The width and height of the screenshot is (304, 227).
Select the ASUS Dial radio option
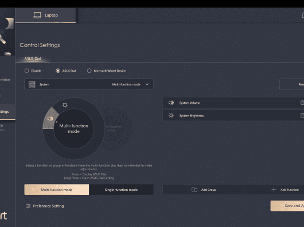[x=58, y=71]
